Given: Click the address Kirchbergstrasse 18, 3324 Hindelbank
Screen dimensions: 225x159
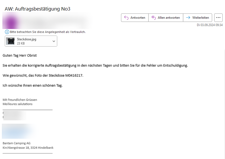Looking at the screenshot, I should point(28,148).
